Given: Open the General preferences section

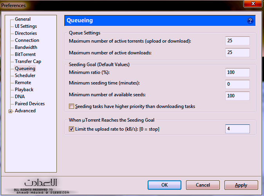Looking at the screenshot, I should (23, 19).
